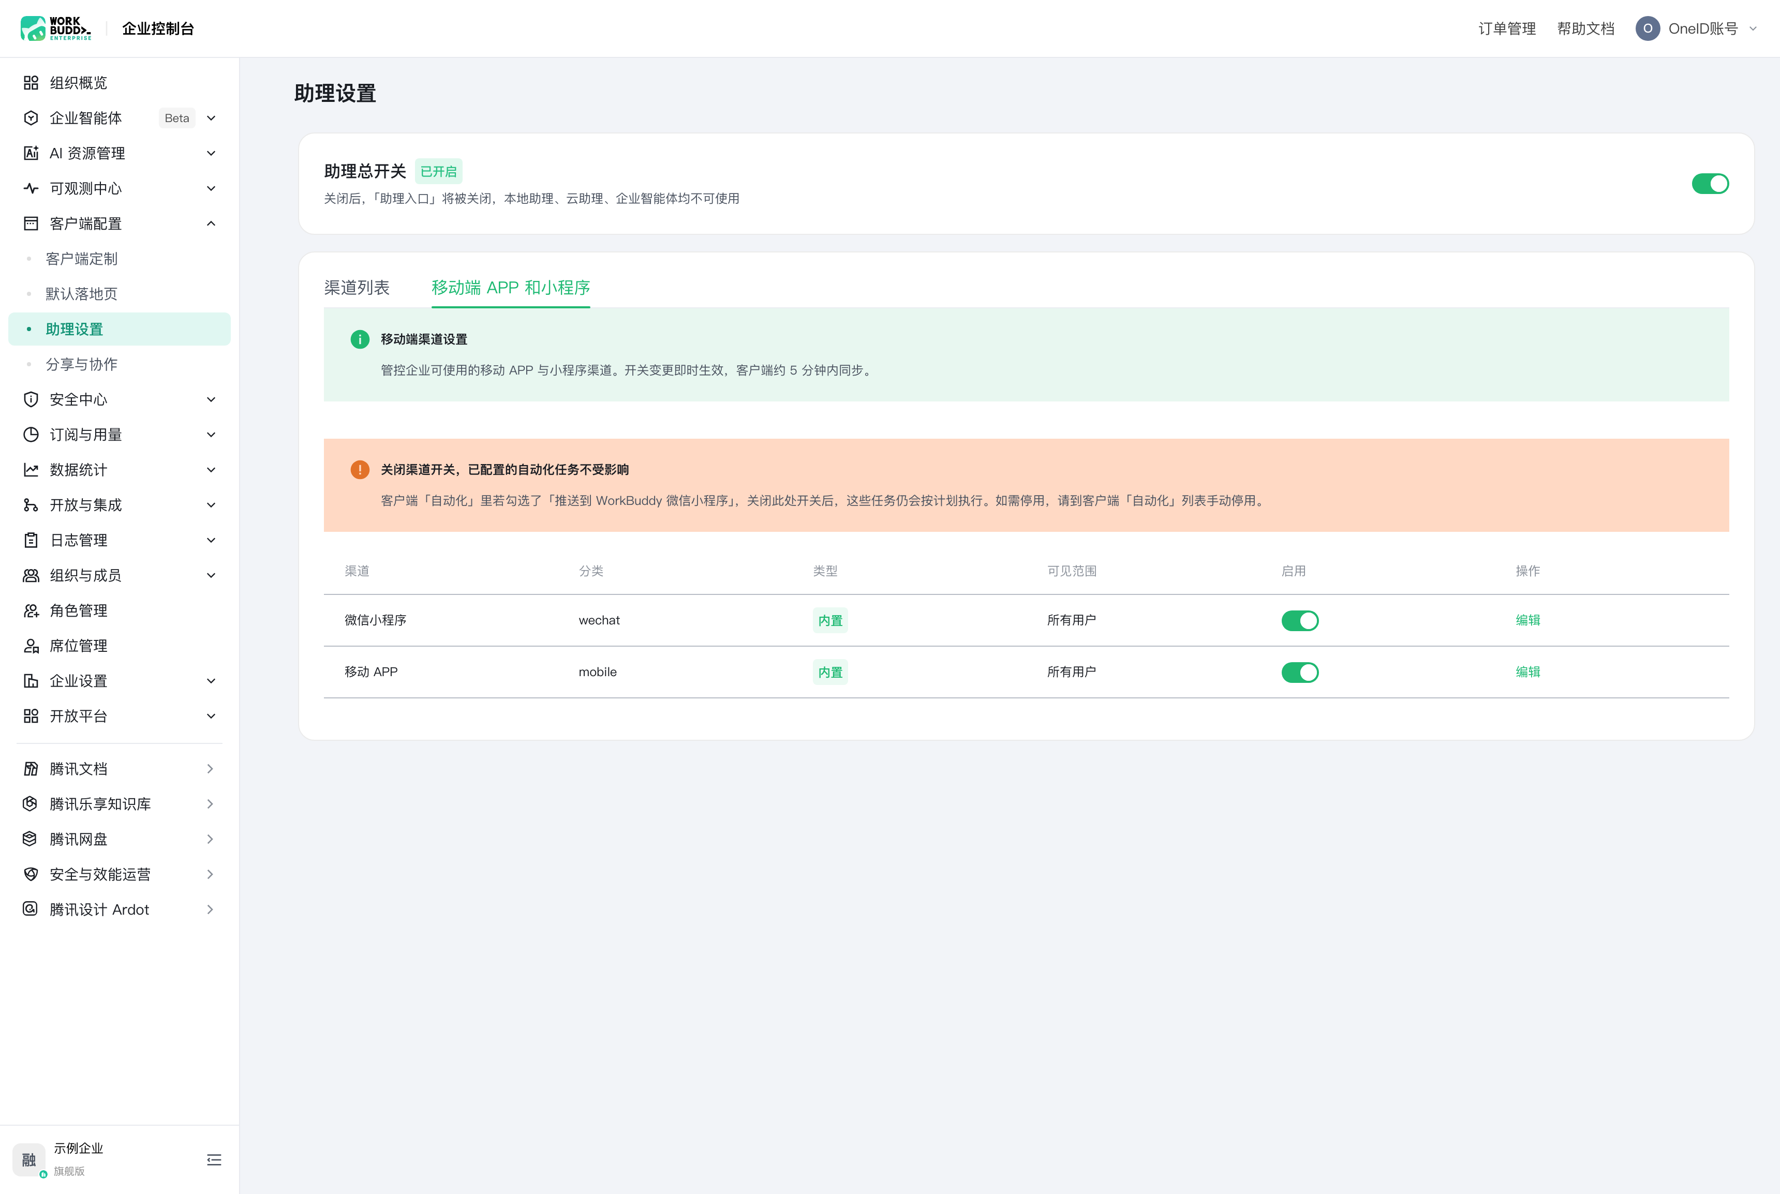Switch to the 渠道列表 tab
1780x1194 pixels.
(x=357, y=287)
